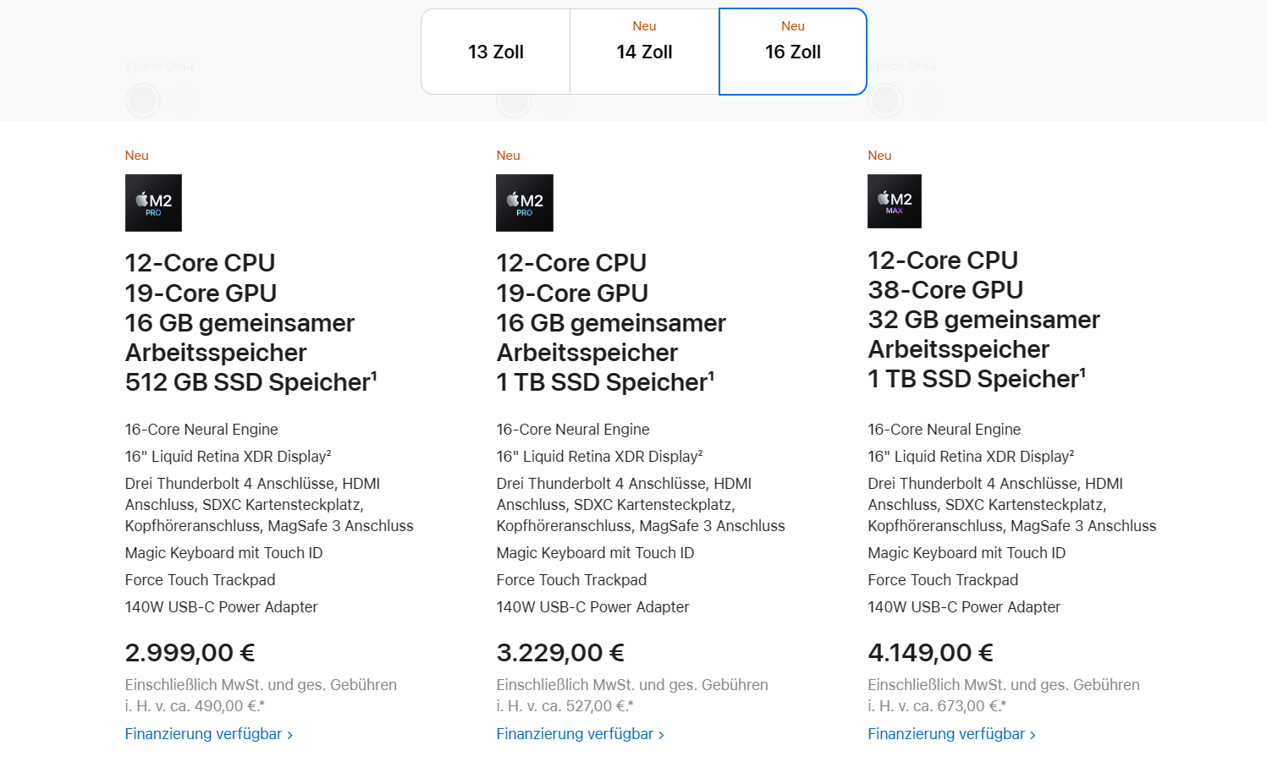
Task: Click footnote 1 after M2 Max 1 TB SSD Speicher
Action: tap(1082, 372)
